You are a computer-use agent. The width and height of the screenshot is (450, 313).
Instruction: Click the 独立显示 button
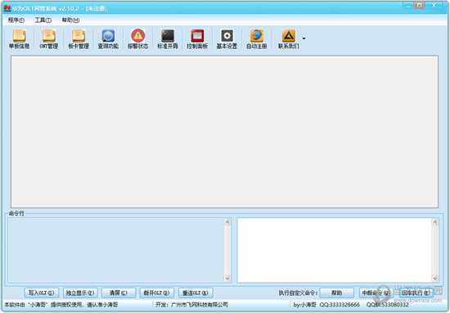point(80,293)
